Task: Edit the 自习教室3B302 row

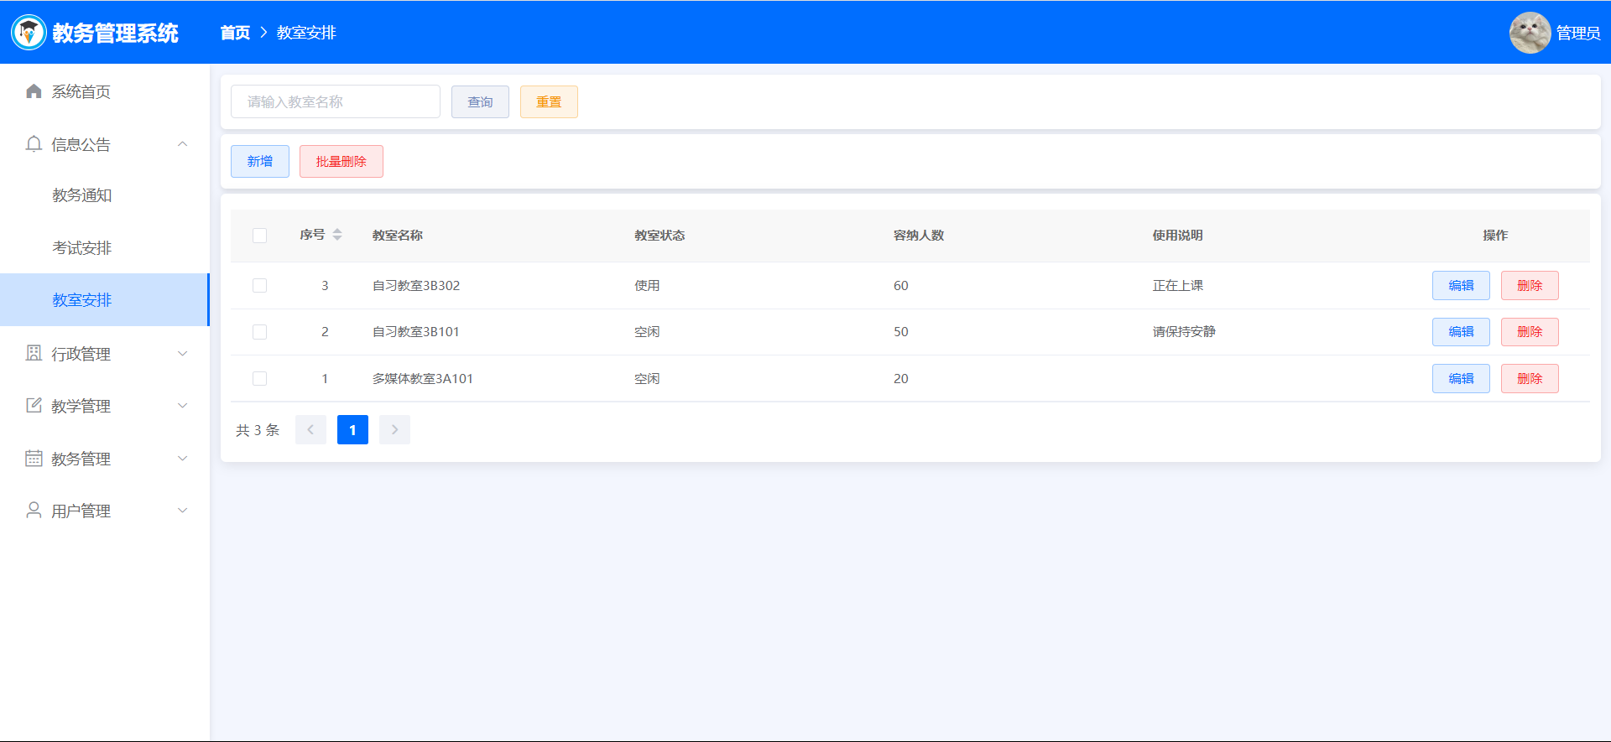Action: tap(1461, 286)
